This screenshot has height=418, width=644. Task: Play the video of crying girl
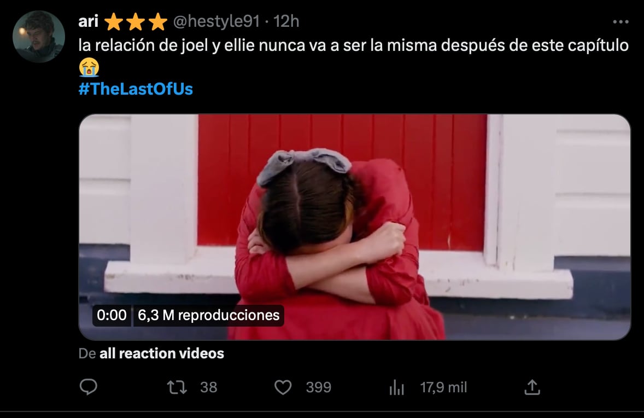354,227
